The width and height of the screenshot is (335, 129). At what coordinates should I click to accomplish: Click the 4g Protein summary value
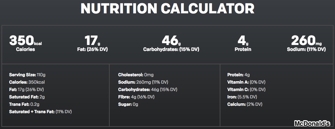[x=243, y=43]
